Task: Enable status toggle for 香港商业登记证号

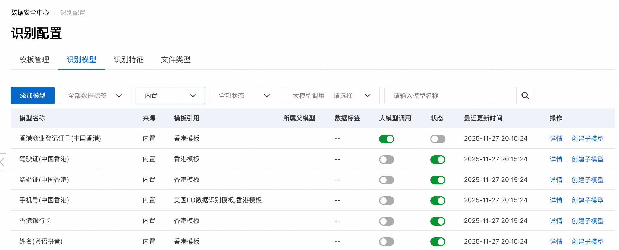Action: [438, 139]
